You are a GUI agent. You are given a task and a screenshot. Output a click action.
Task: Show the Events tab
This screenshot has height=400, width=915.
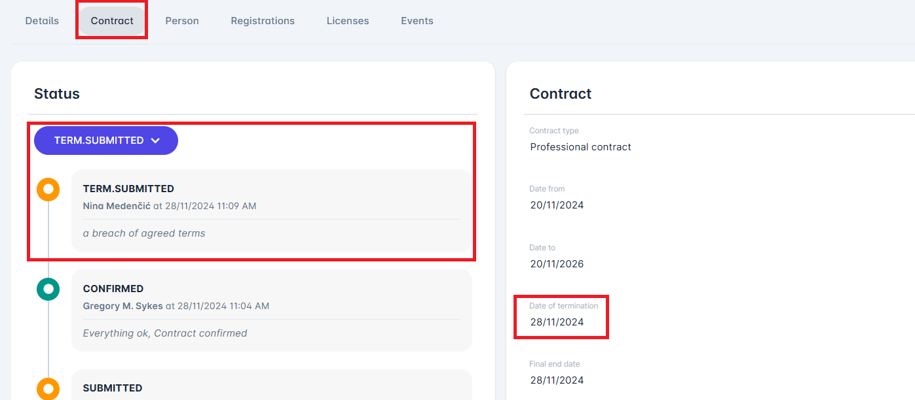(x=417, y=21)
